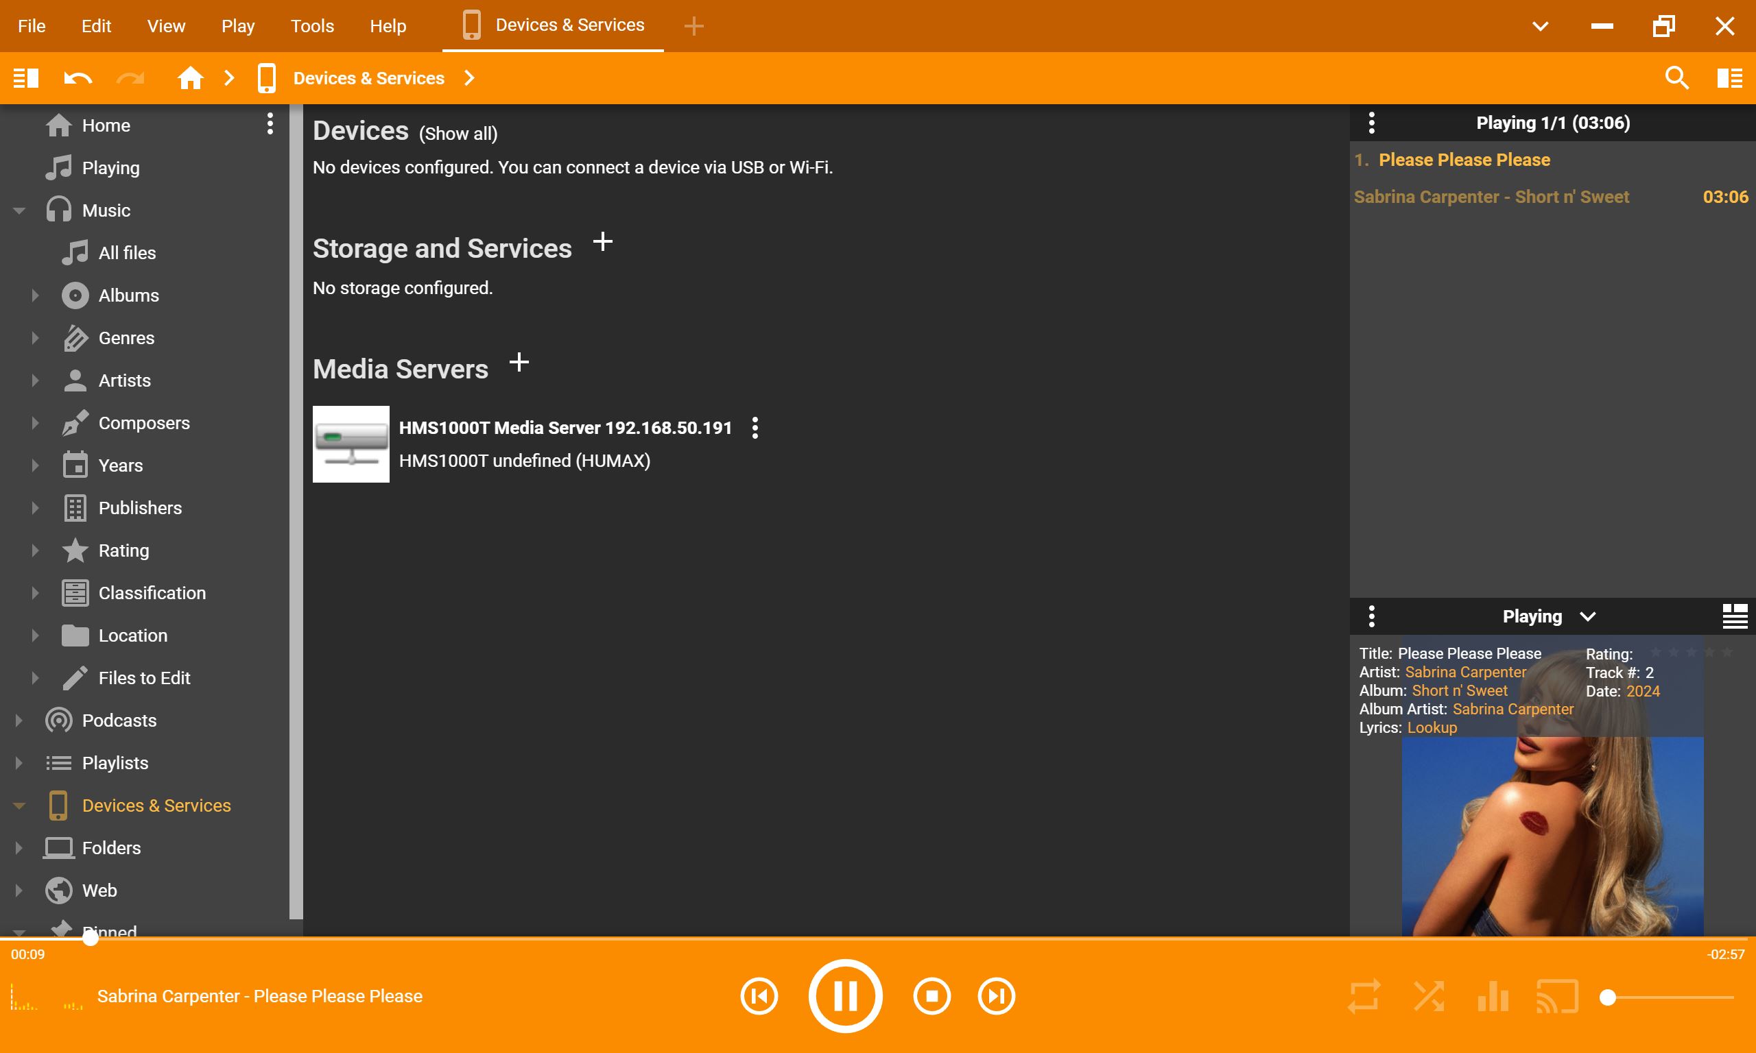Image resolution: width=1756 pixels, height=1053 pixels.
Task: Open the Tools menu
Action: (311, 26)
